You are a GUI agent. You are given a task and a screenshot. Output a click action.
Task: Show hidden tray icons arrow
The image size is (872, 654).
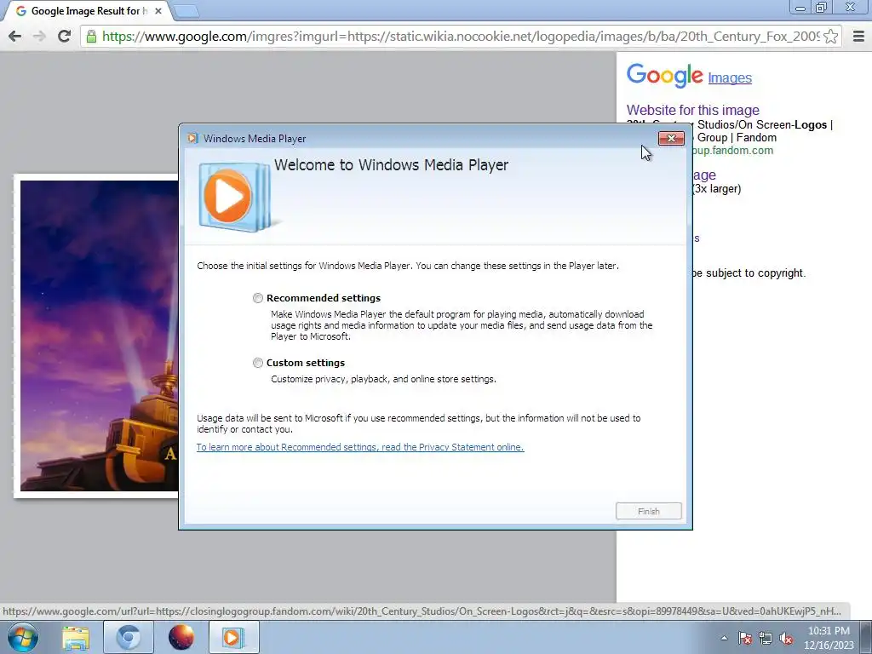[724, 638]
